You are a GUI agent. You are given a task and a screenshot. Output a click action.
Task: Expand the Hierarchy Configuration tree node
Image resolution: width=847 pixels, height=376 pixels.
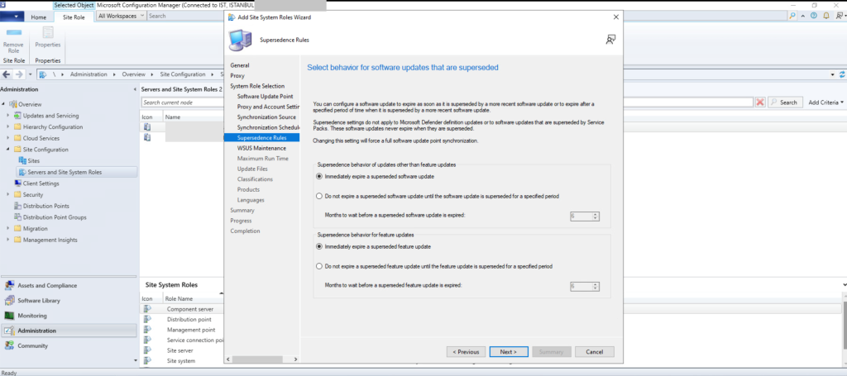tap(7, 127)
